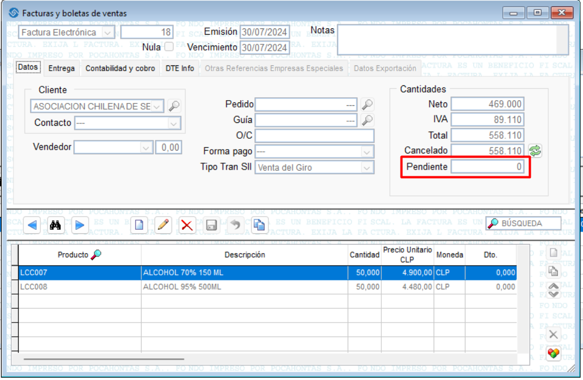Open product search magnifier in Producto header
This screenshot has height=380, width=583.
[96, 255]
